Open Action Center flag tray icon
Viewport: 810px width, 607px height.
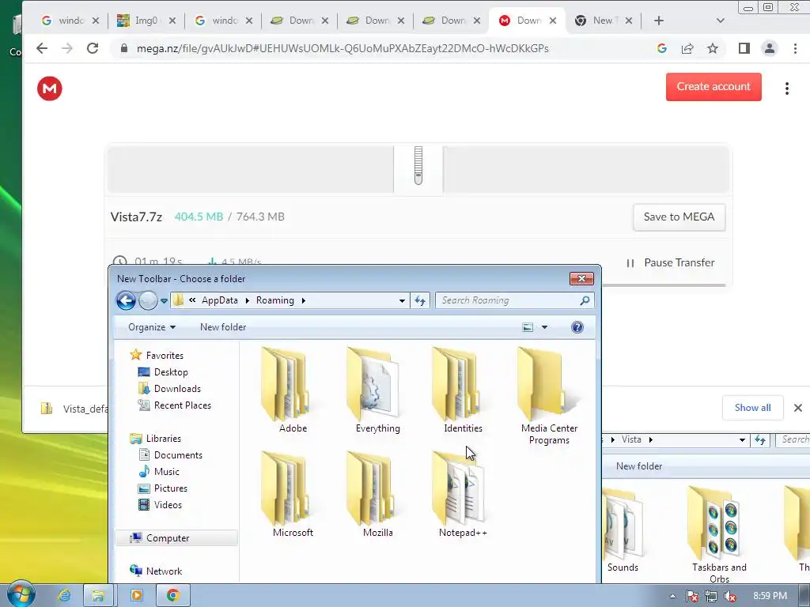point(691,596)
